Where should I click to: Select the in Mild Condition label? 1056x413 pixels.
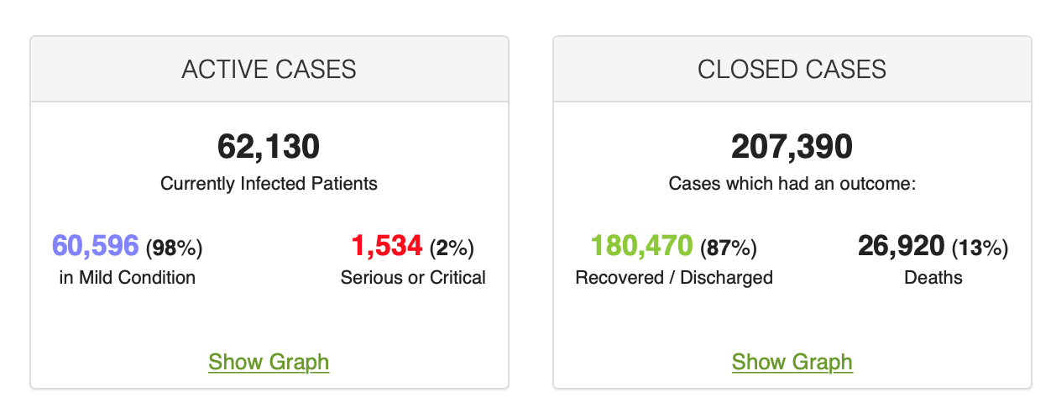[x=128, y=277]
